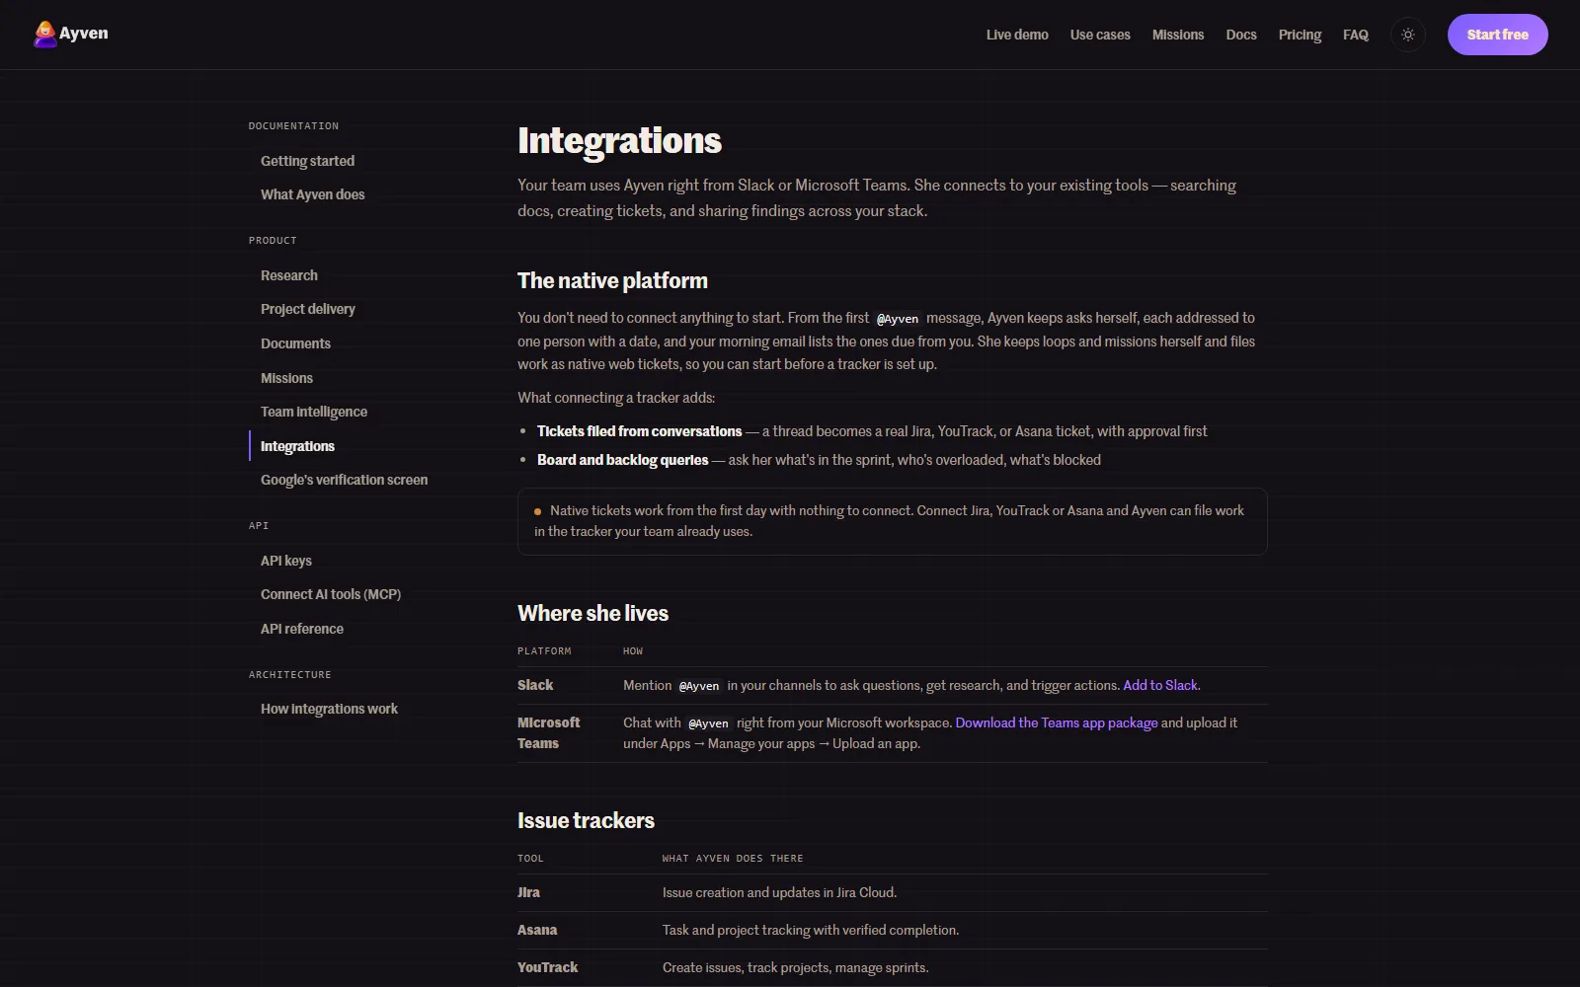Click the Ayven brand name text
The width and height of the screenshot is (1580, 987).
pos(84,34)
